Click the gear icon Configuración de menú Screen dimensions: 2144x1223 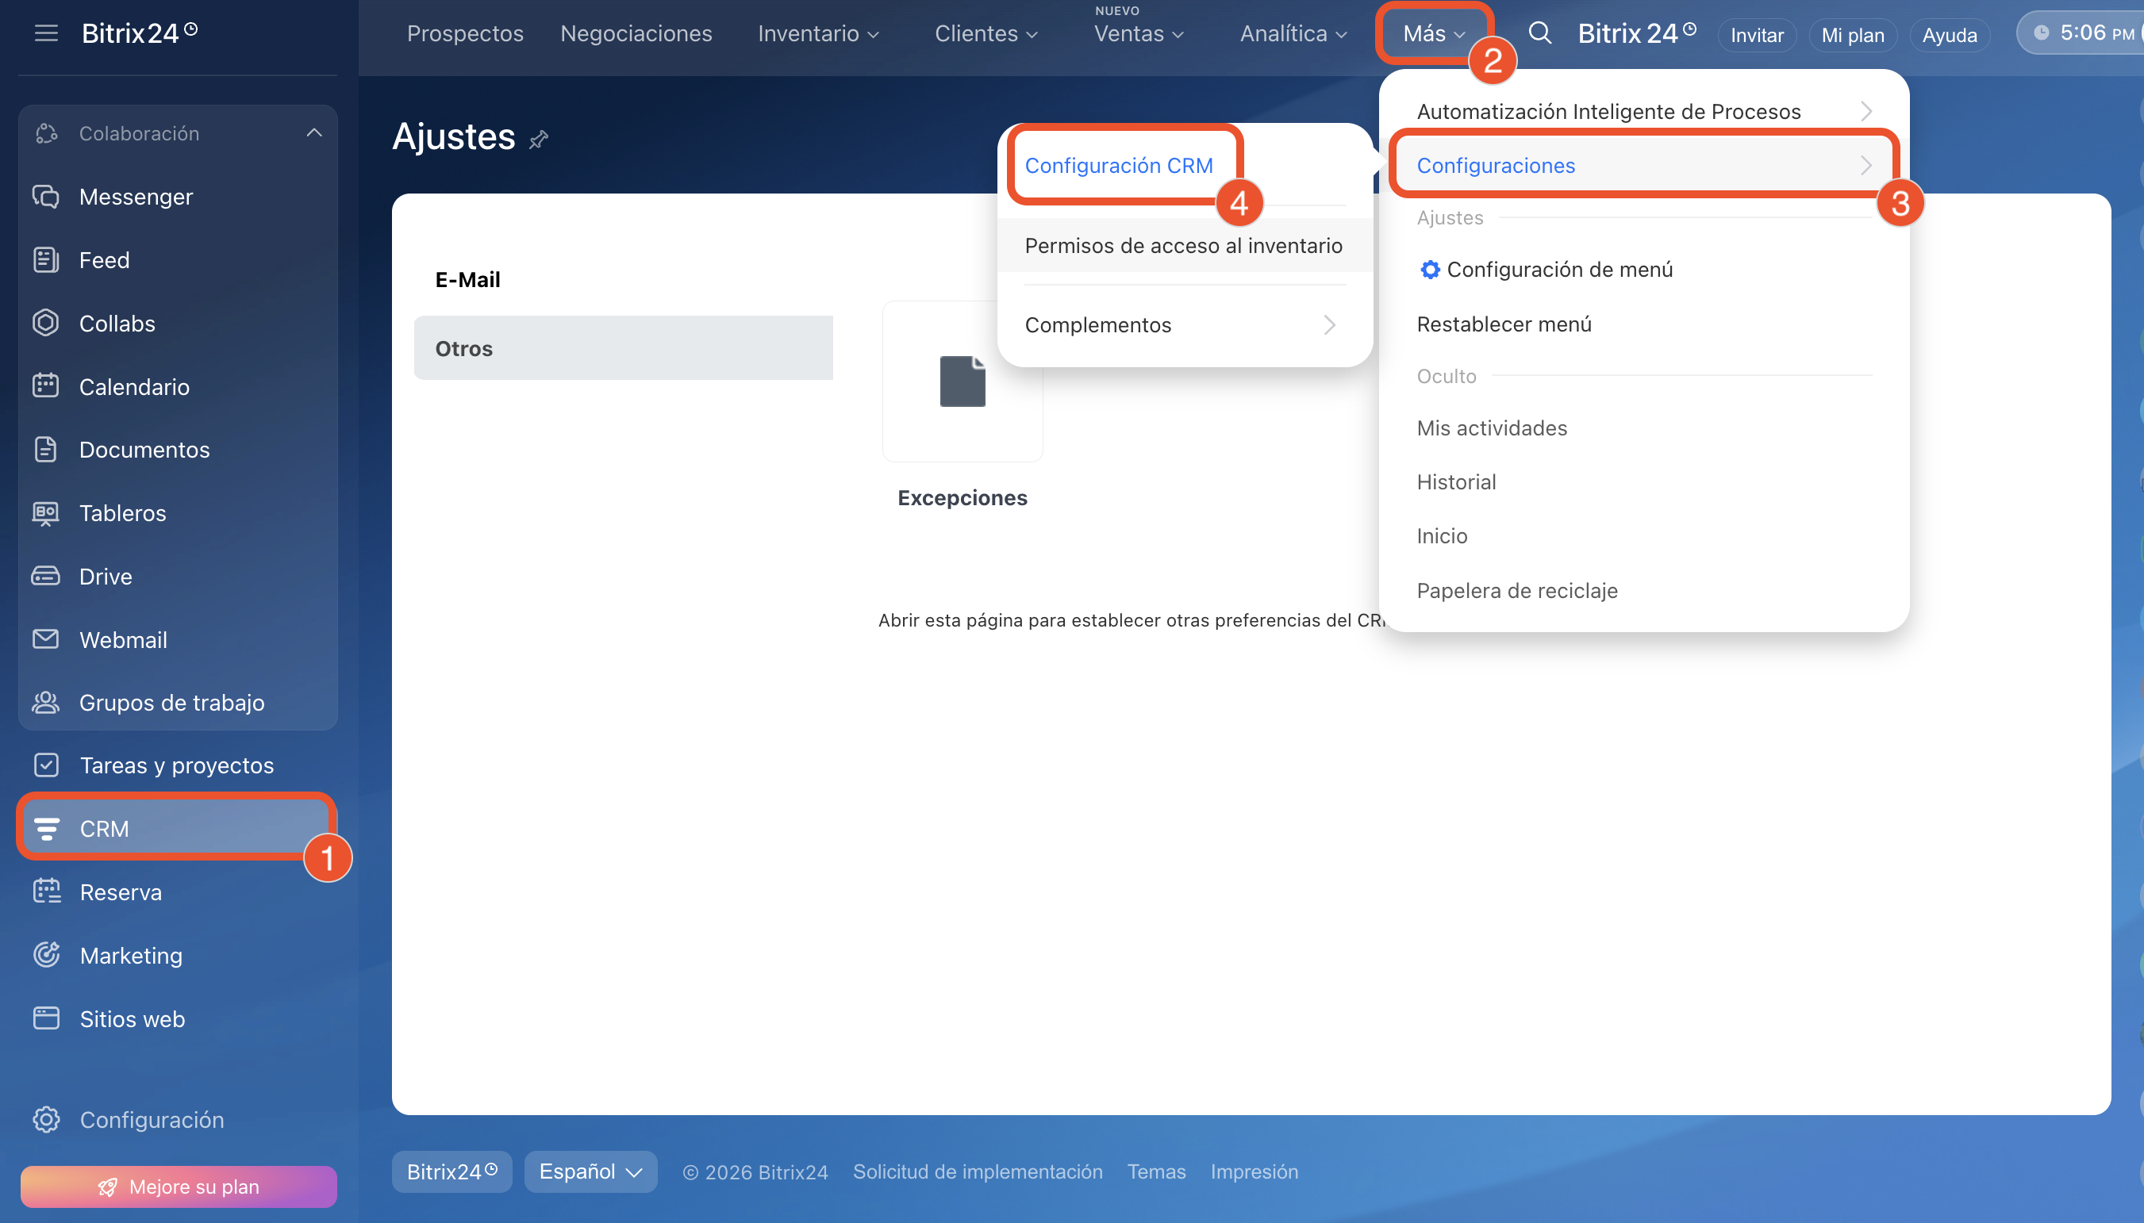pos(1430,270)
